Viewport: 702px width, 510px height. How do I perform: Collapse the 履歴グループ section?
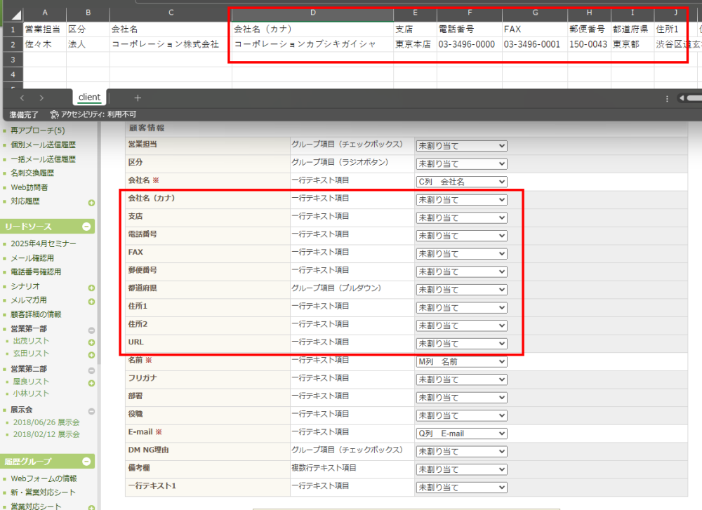86,462
